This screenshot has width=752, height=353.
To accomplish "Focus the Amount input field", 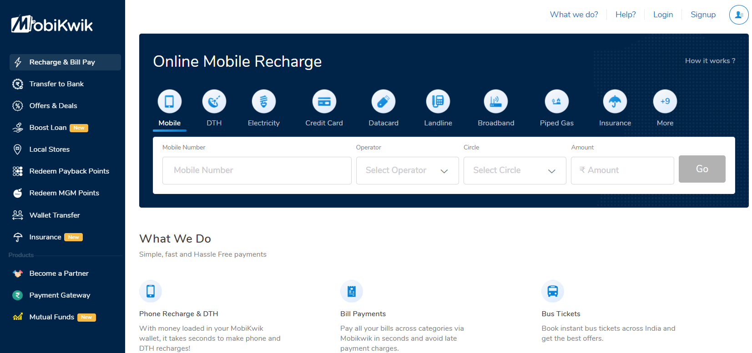I will point(622,170).
